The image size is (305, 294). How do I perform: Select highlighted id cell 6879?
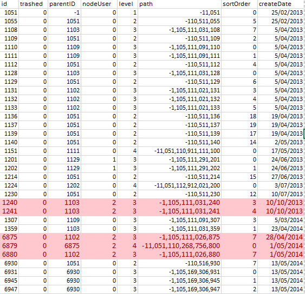click(x=9, y=246)
